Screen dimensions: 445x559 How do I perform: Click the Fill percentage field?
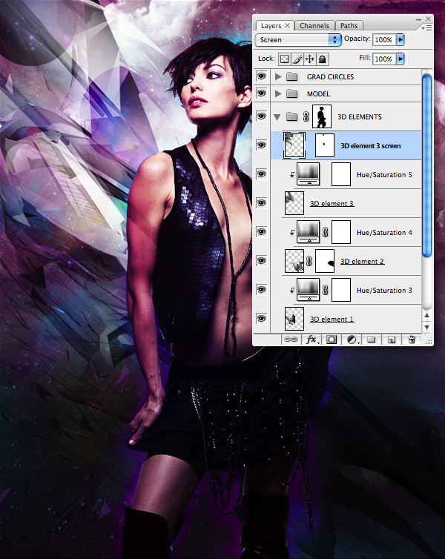click(384, 59)
